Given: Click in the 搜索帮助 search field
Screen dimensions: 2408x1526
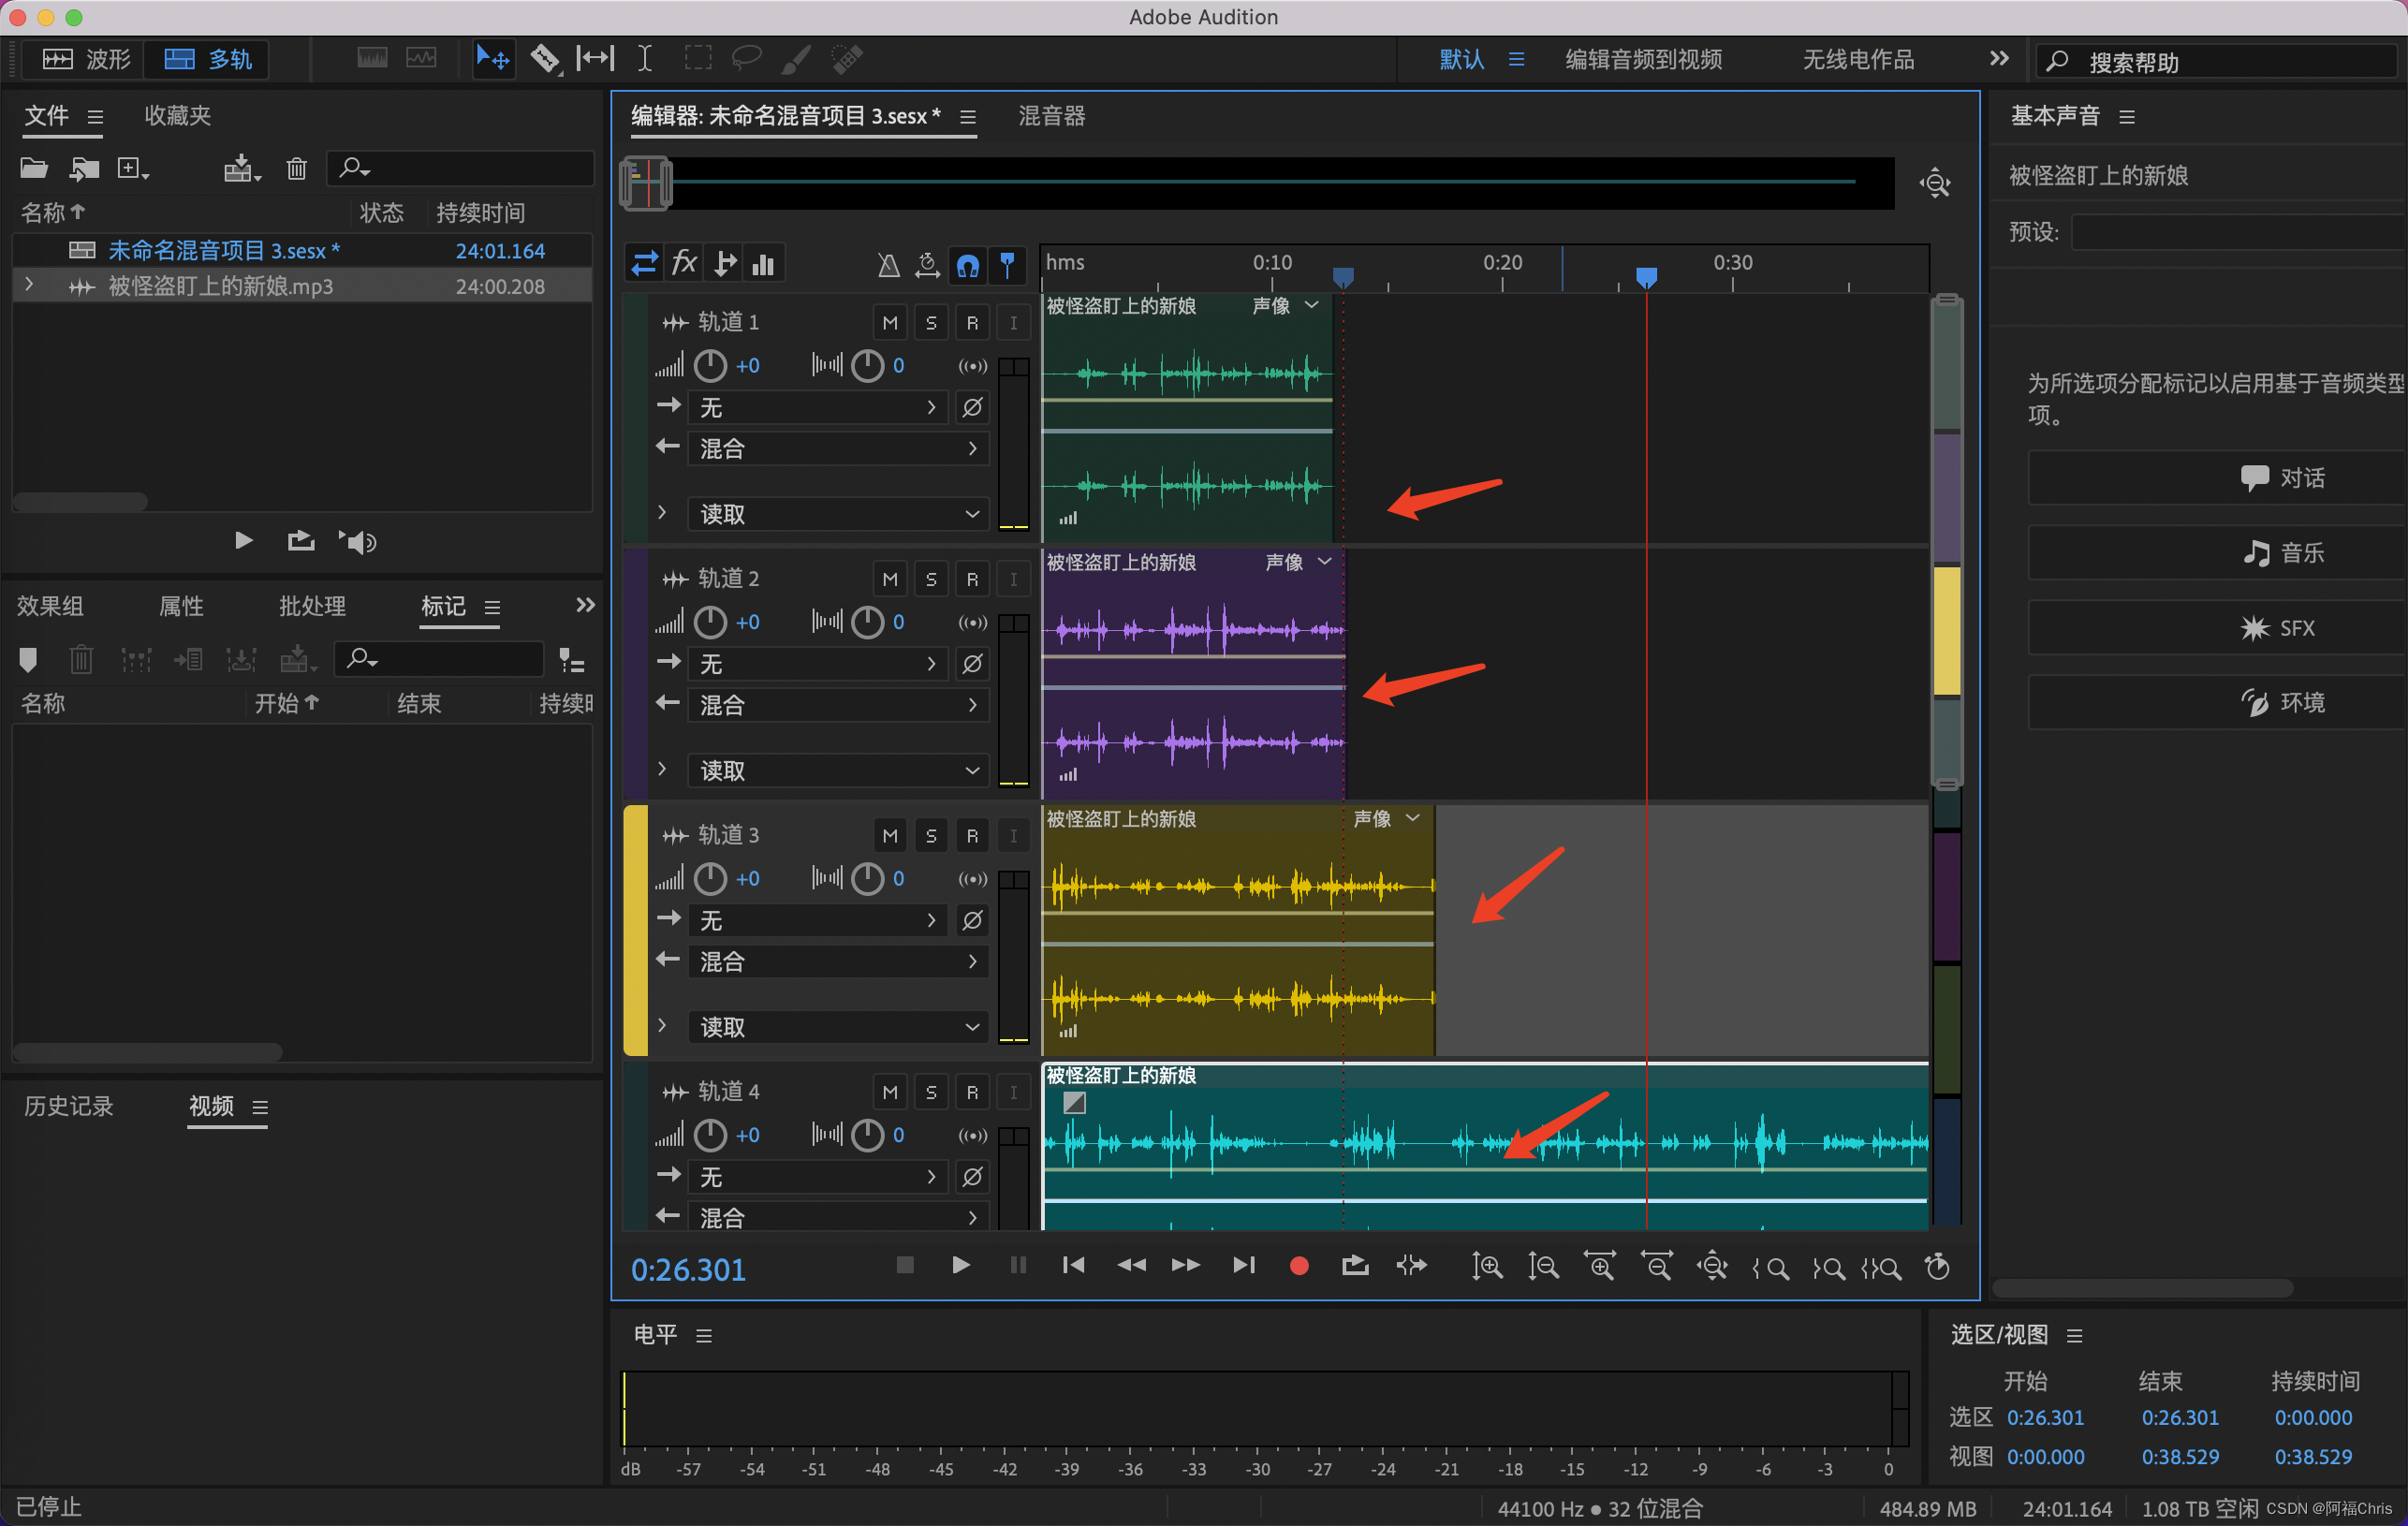Looking at the screenshot, I should 2215,61.
